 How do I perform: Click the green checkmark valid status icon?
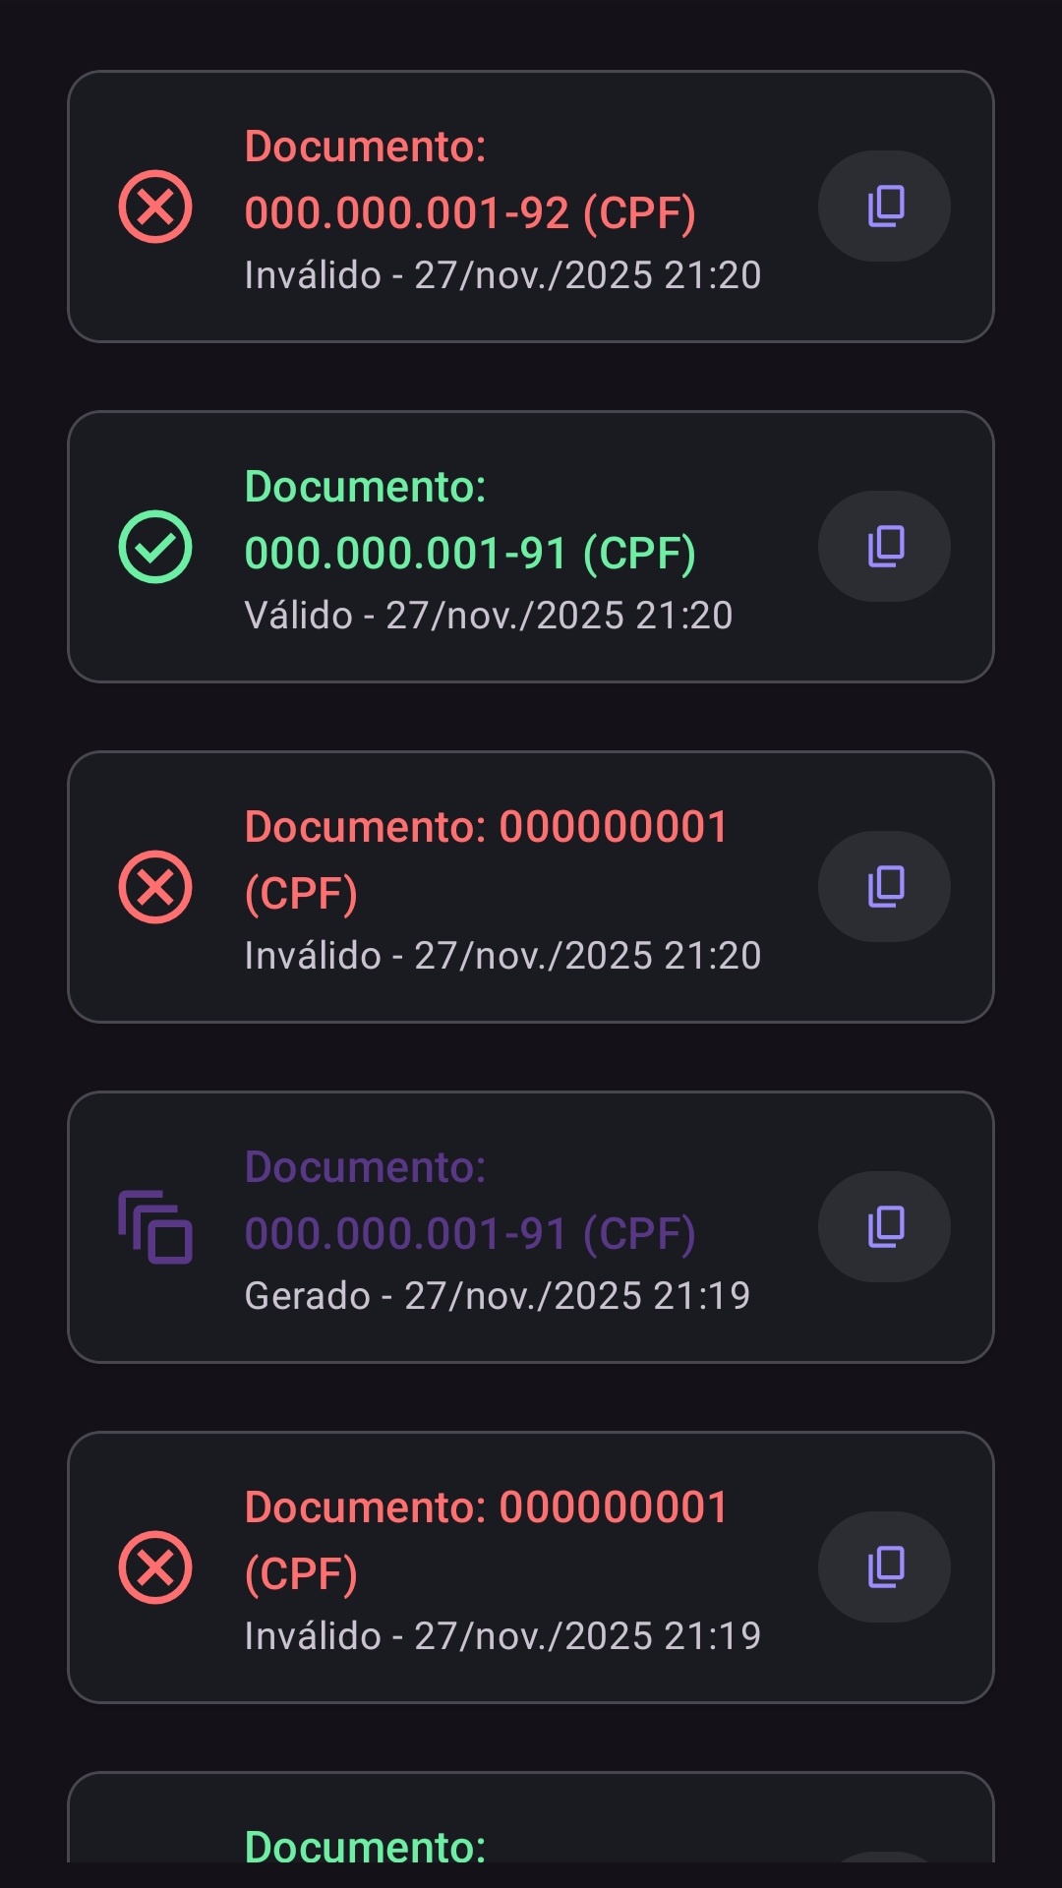[x=155, y=547]
